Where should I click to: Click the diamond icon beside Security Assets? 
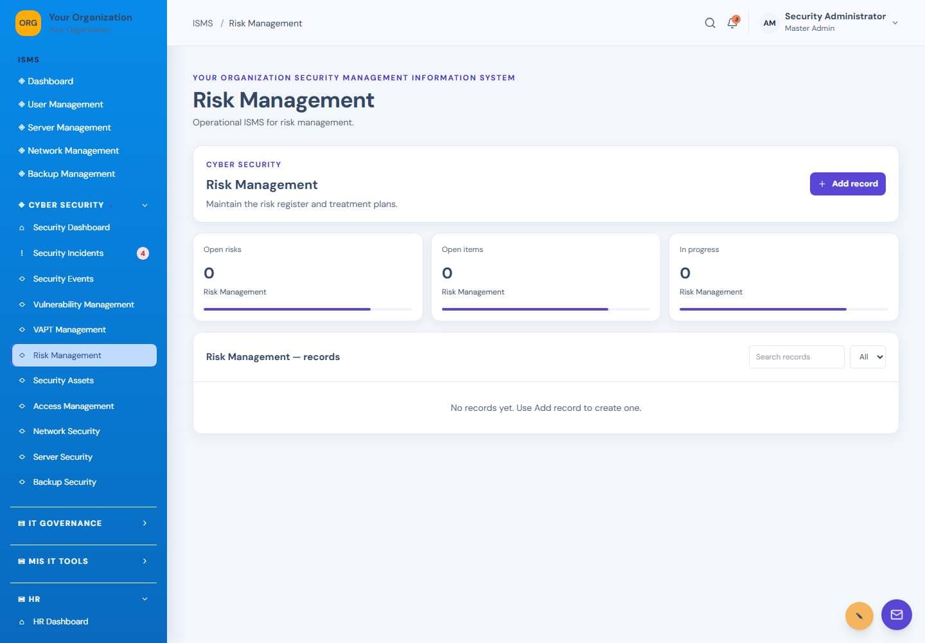click(x=22, y=381)
